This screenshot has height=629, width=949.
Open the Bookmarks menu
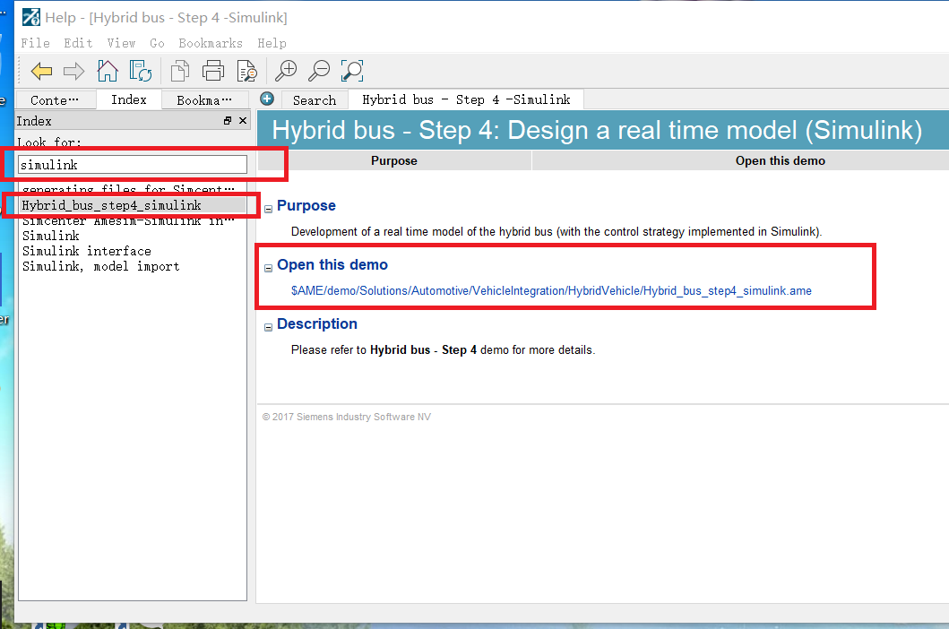[210, 43]
